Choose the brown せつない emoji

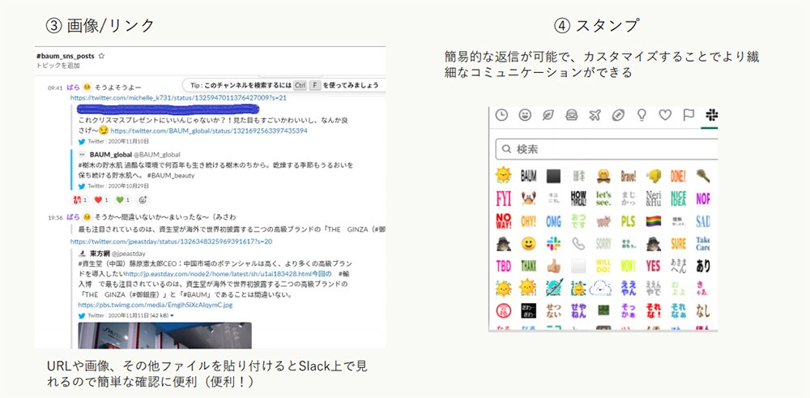(553, 310)
